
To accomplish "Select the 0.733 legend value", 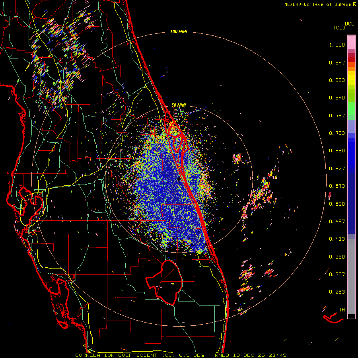I will tap(337, 133).
